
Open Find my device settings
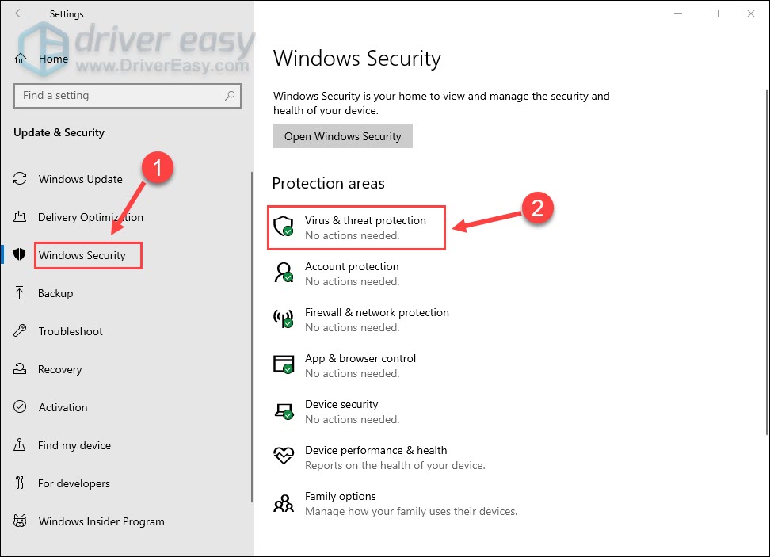click(x=74, y=445)
